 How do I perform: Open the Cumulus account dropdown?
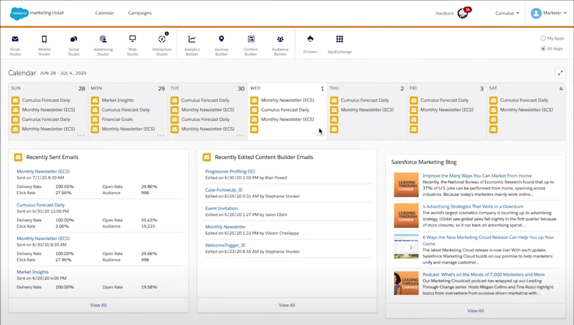[507, 13]
